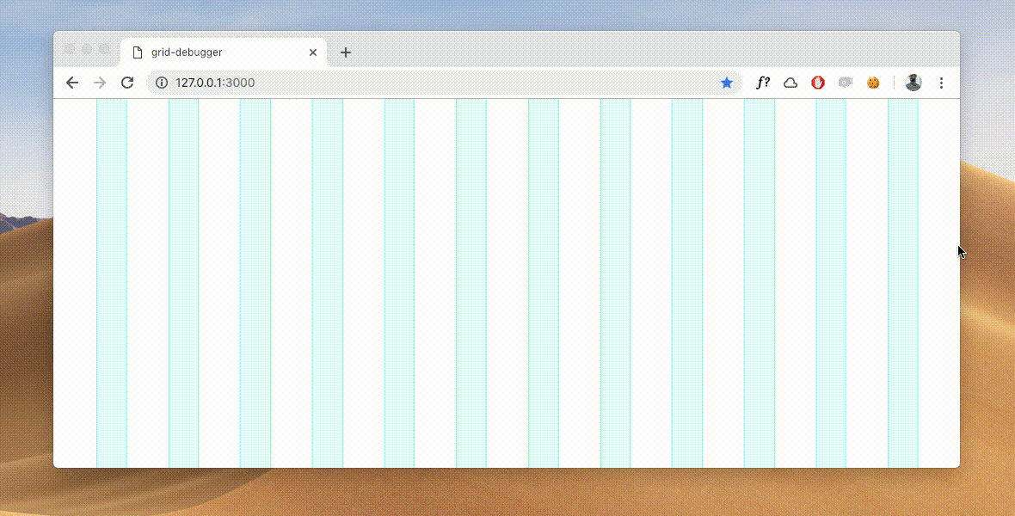Click the page icon on grid-debugger tab
Image resolution: width=1015 pixels, height=516 pixels.
click(x=138, y=52)
